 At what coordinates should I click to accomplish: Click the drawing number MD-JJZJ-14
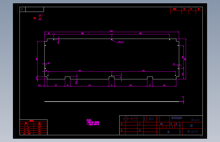click(192, 132)
